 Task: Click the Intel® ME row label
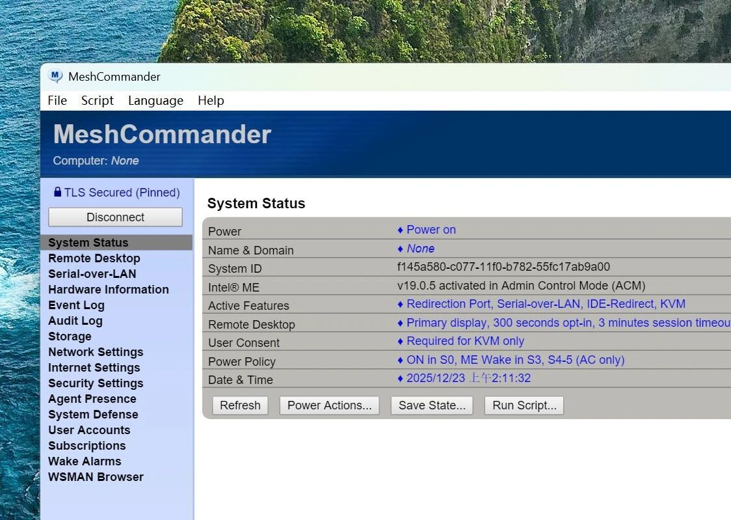(233, 288)
